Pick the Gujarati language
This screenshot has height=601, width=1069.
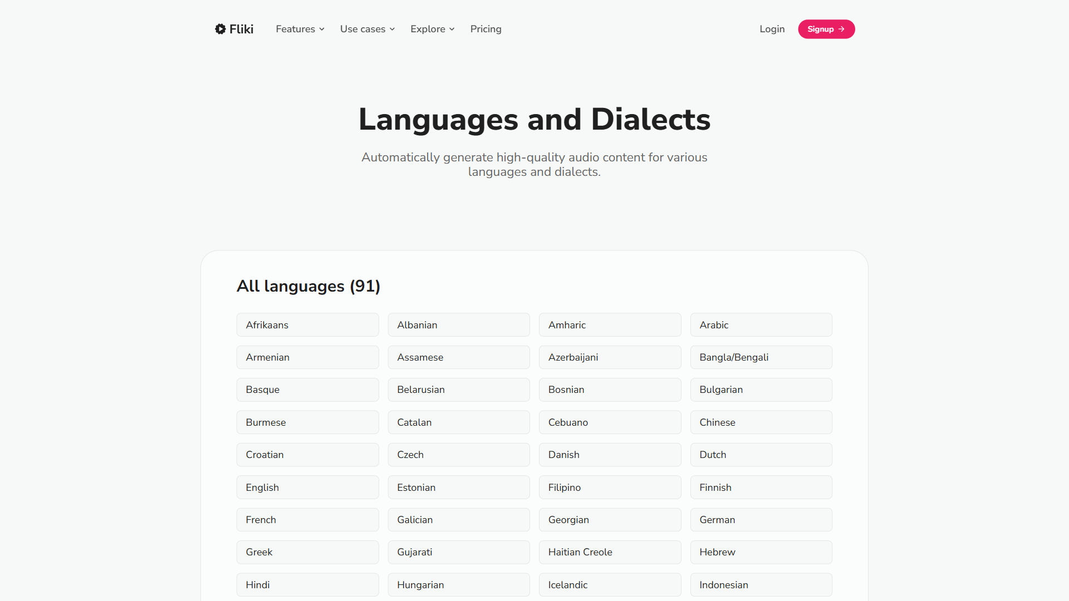coord(459,552)
